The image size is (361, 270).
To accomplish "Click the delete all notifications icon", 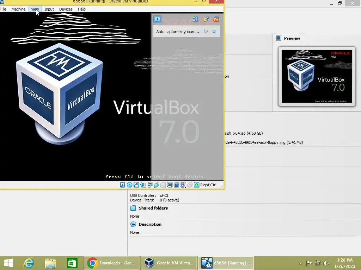I will point(216,19).
